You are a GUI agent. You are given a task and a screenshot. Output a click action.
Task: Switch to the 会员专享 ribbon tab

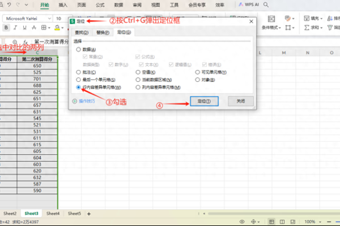[197, 5]
